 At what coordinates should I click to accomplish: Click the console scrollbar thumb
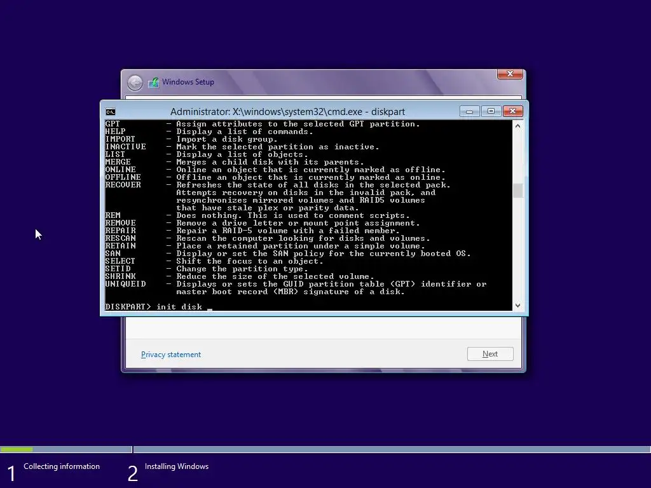click(x=517, y=191)
